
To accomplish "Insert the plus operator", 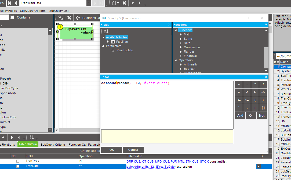I will 239,85.
